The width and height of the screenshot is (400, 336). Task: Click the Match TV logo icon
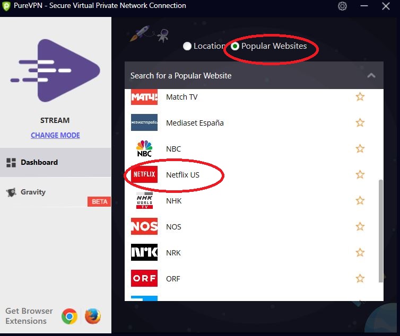click(144, 97)
